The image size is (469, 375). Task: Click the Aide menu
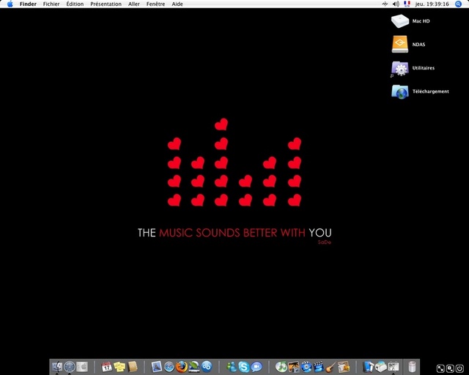177,4
